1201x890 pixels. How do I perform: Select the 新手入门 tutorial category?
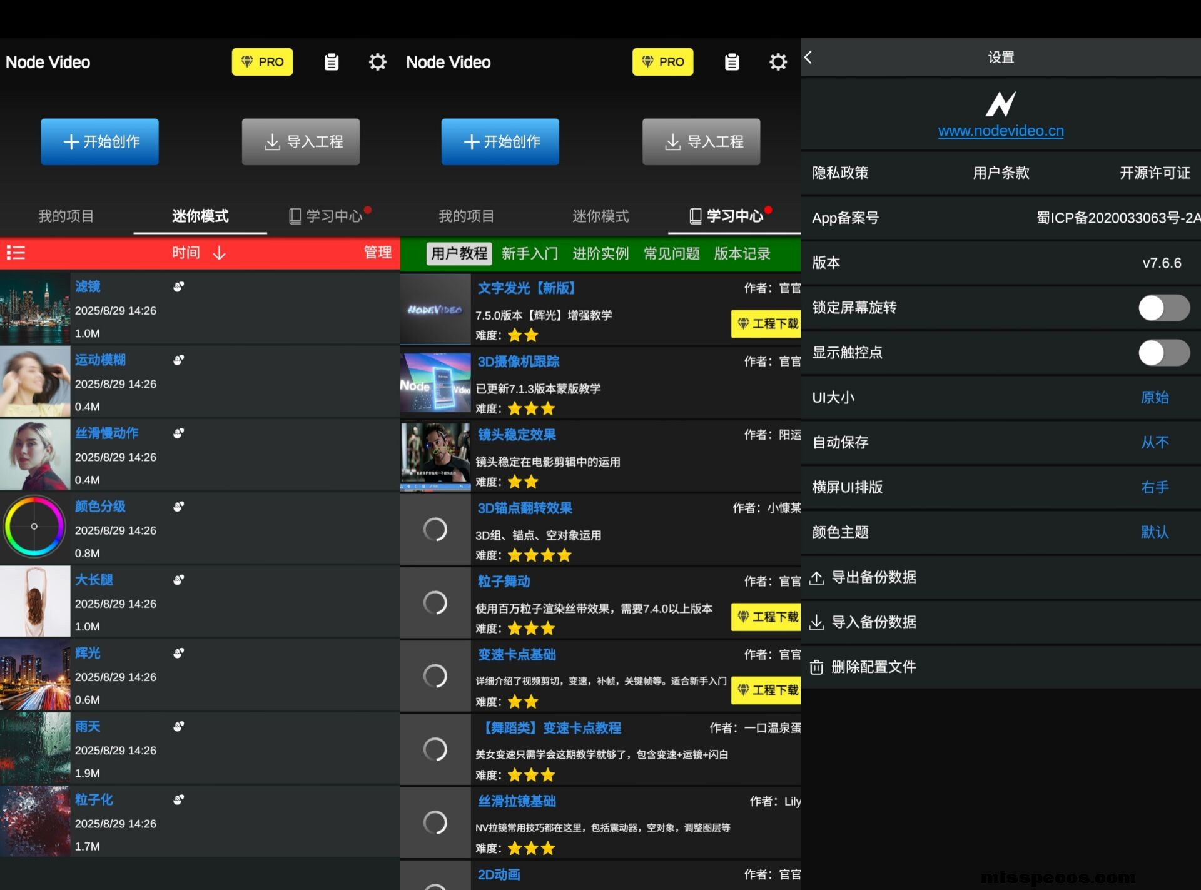[529, 253]
